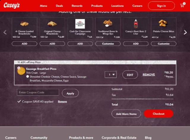Click the Enter Coupon Code field
The height and width of the screenshot is (140, 190).
(38, 92)
